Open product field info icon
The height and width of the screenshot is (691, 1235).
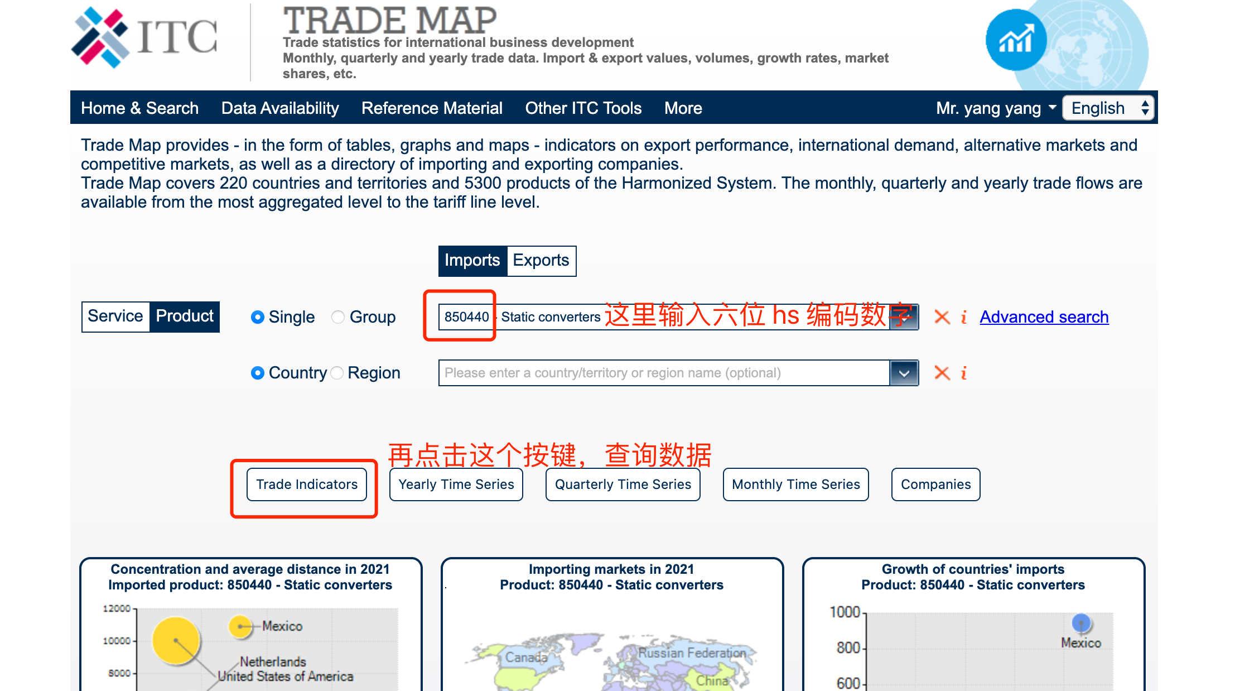point(963,317)
